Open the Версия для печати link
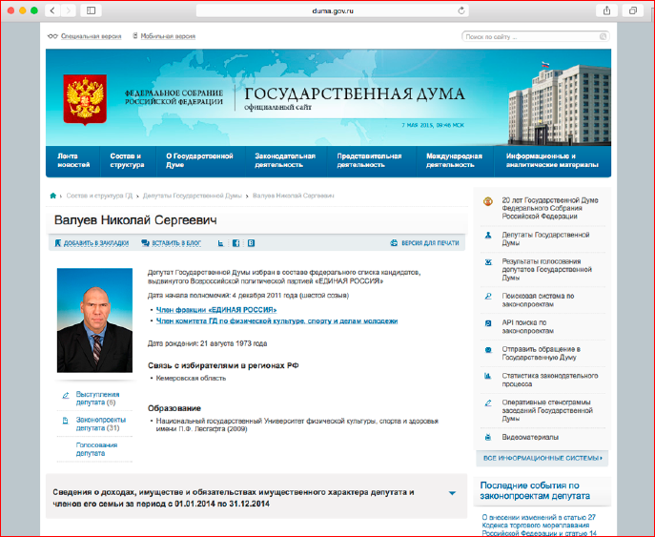This screenshot has width=655, height=537. pos(430,243)
